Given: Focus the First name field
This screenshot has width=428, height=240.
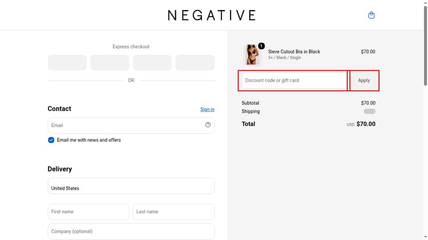Looking at the screenshot, I should point(88,212).
